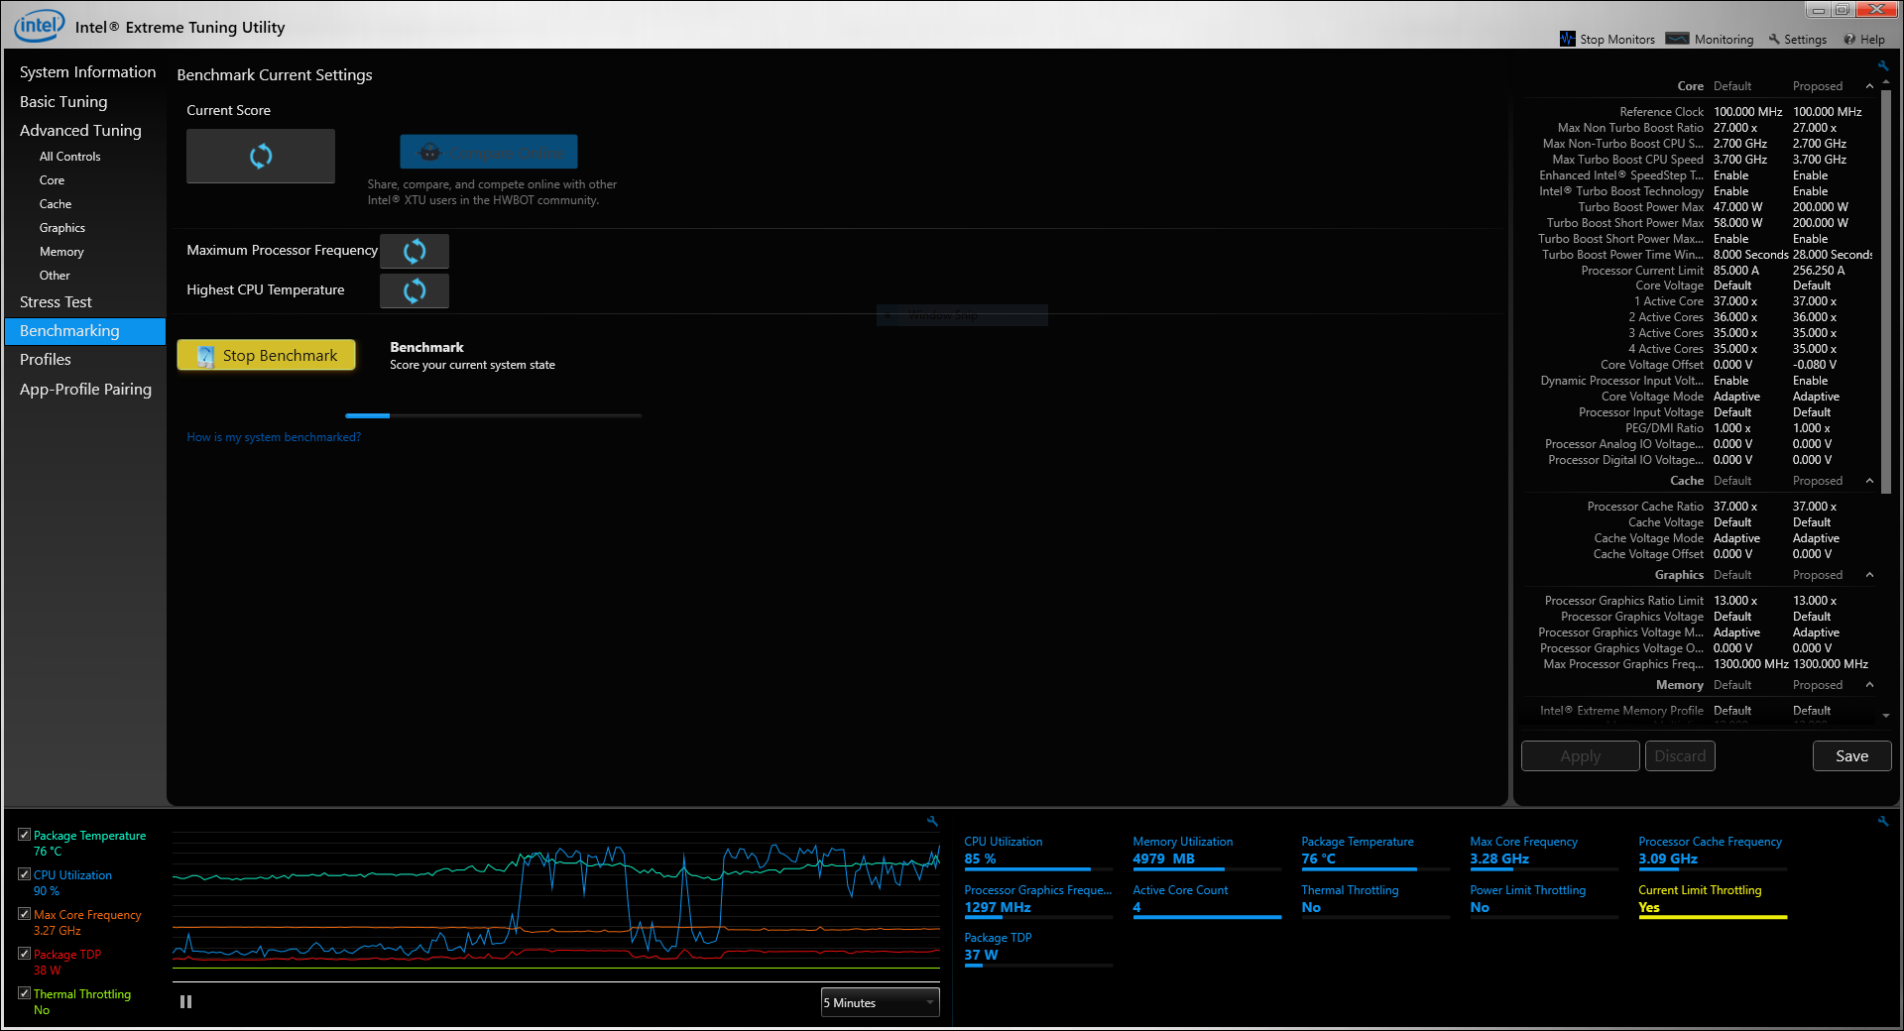The image size is (1904, 1031).
Task: Click the Processor Cache Ratio row
Action: click(x=1698, y=507)
